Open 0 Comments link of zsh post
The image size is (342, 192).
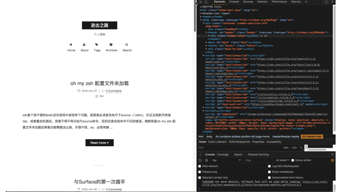click(x=114, y=91)
